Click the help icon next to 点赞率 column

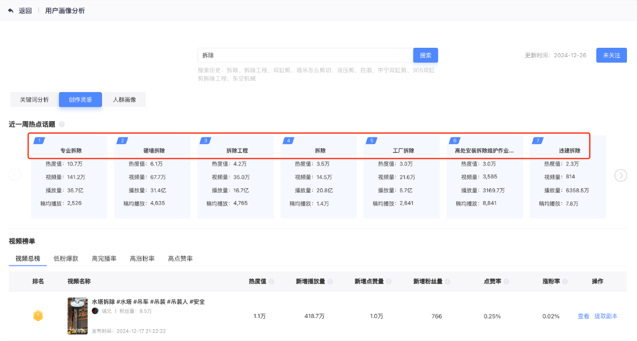click(x=506, y=282)
